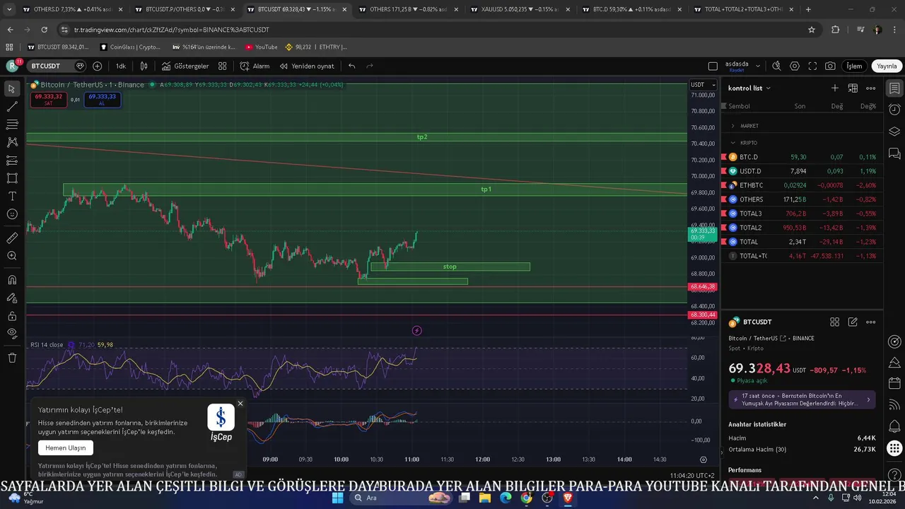The image size is (905, 509).
Task: Open details grid icon for BTCUSDT panel
Action: (x=834, y=322)
